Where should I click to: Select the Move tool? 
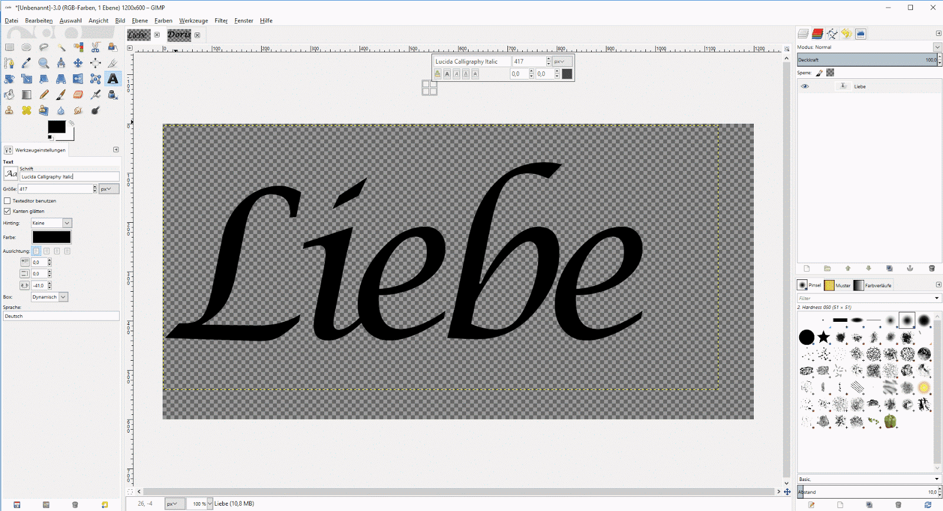tap(78, 63)
